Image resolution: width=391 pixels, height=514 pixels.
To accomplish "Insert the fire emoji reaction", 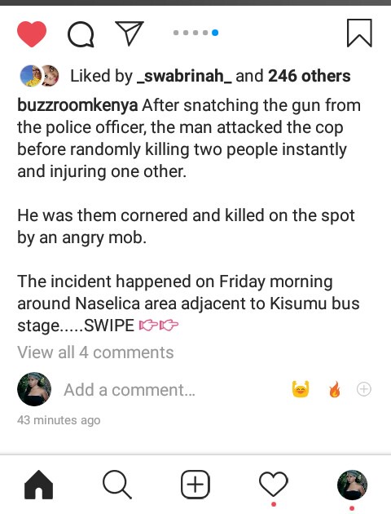I will click(x=335, y=389).
